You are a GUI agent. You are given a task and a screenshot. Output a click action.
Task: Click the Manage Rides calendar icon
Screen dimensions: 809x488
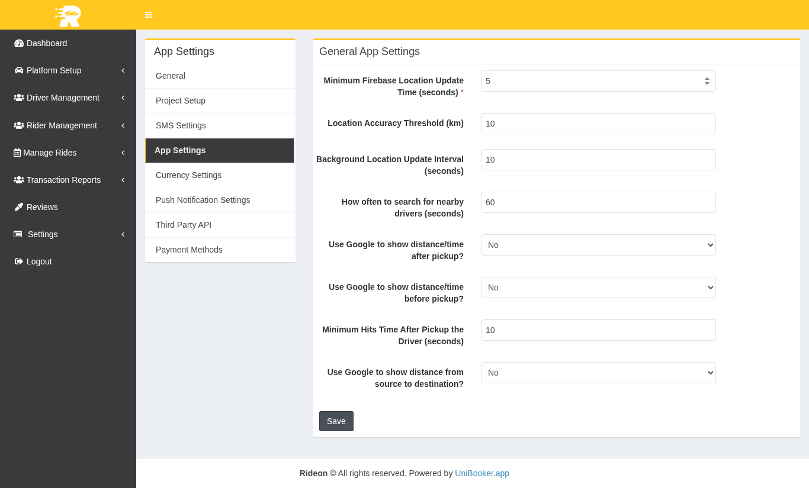[17, 153]
